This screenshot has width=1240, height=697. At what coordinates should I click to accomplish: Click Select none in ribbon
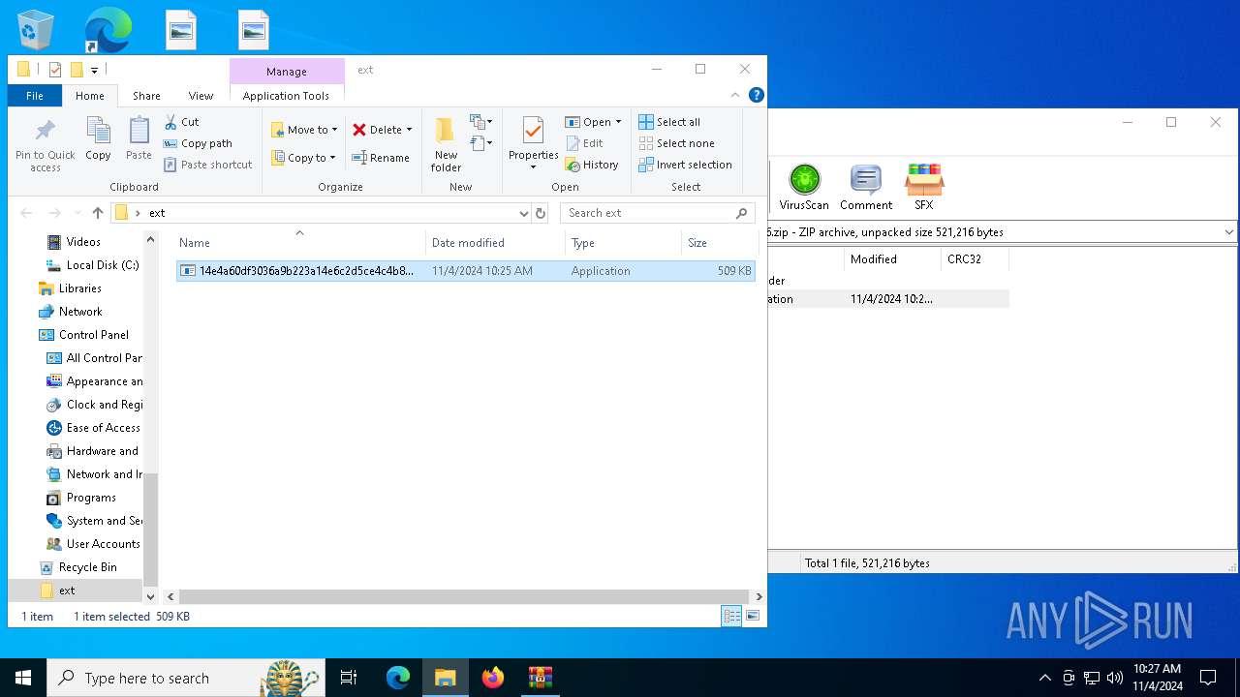tap(676, 143)
